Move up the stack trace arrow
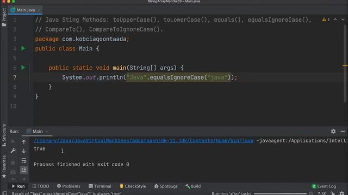This screenshot has width=348, height=195. pyautogui.click(x=24, y=142)
